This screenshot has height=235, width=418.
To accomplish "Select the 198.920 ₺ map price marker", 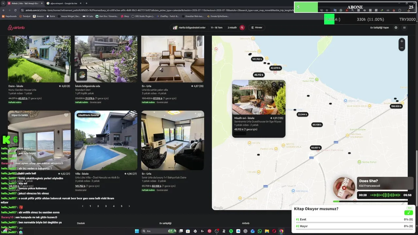I will point(396,106).
